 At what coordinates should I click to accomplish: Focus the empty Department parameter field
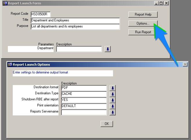(x=79, y=49)
